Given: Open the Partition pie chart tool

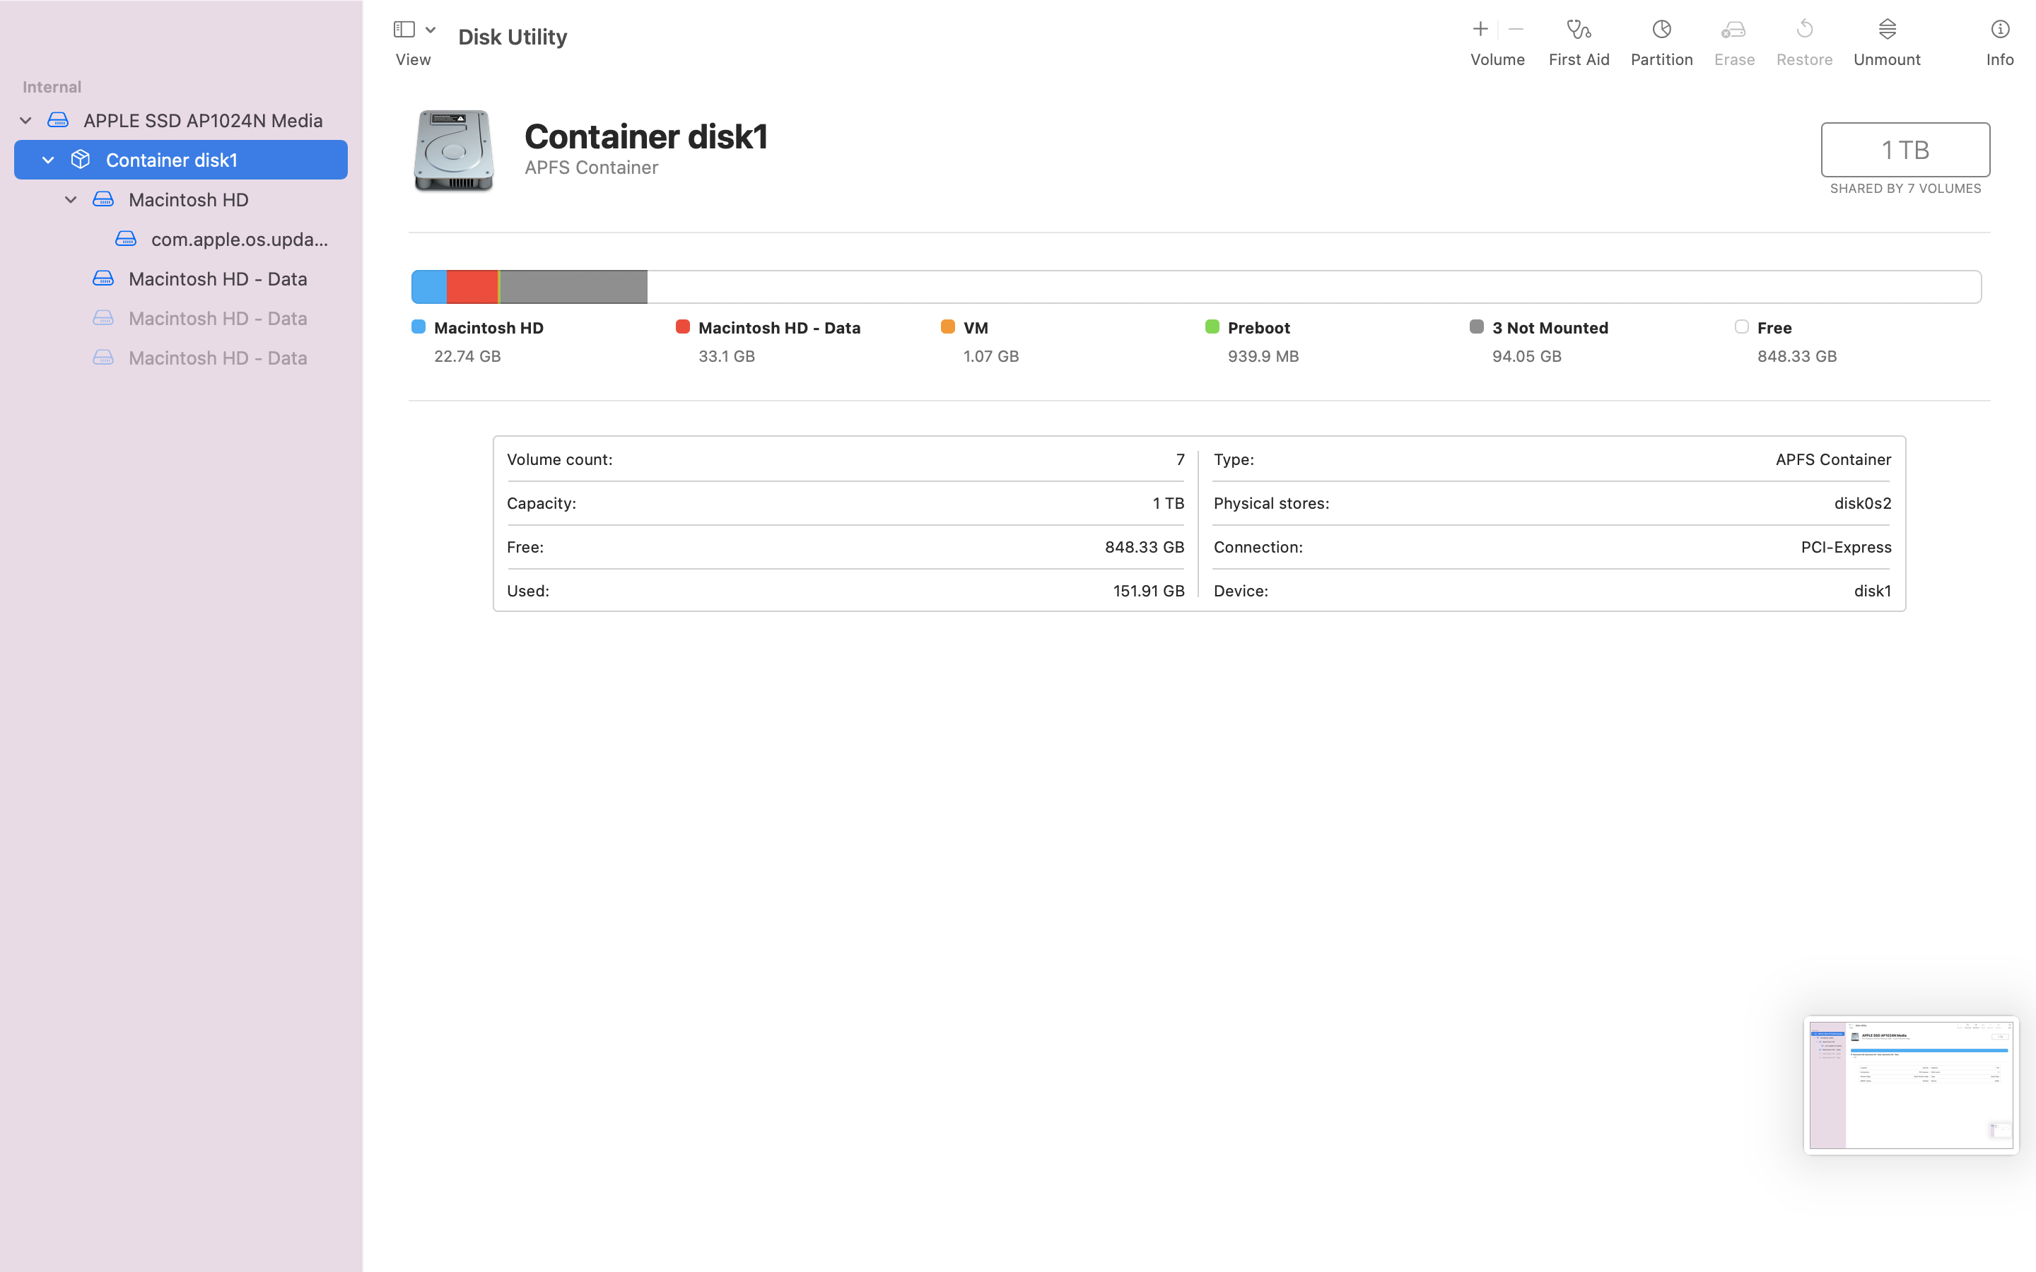Looking at the screenshot, I should (x=1661, y=30).
